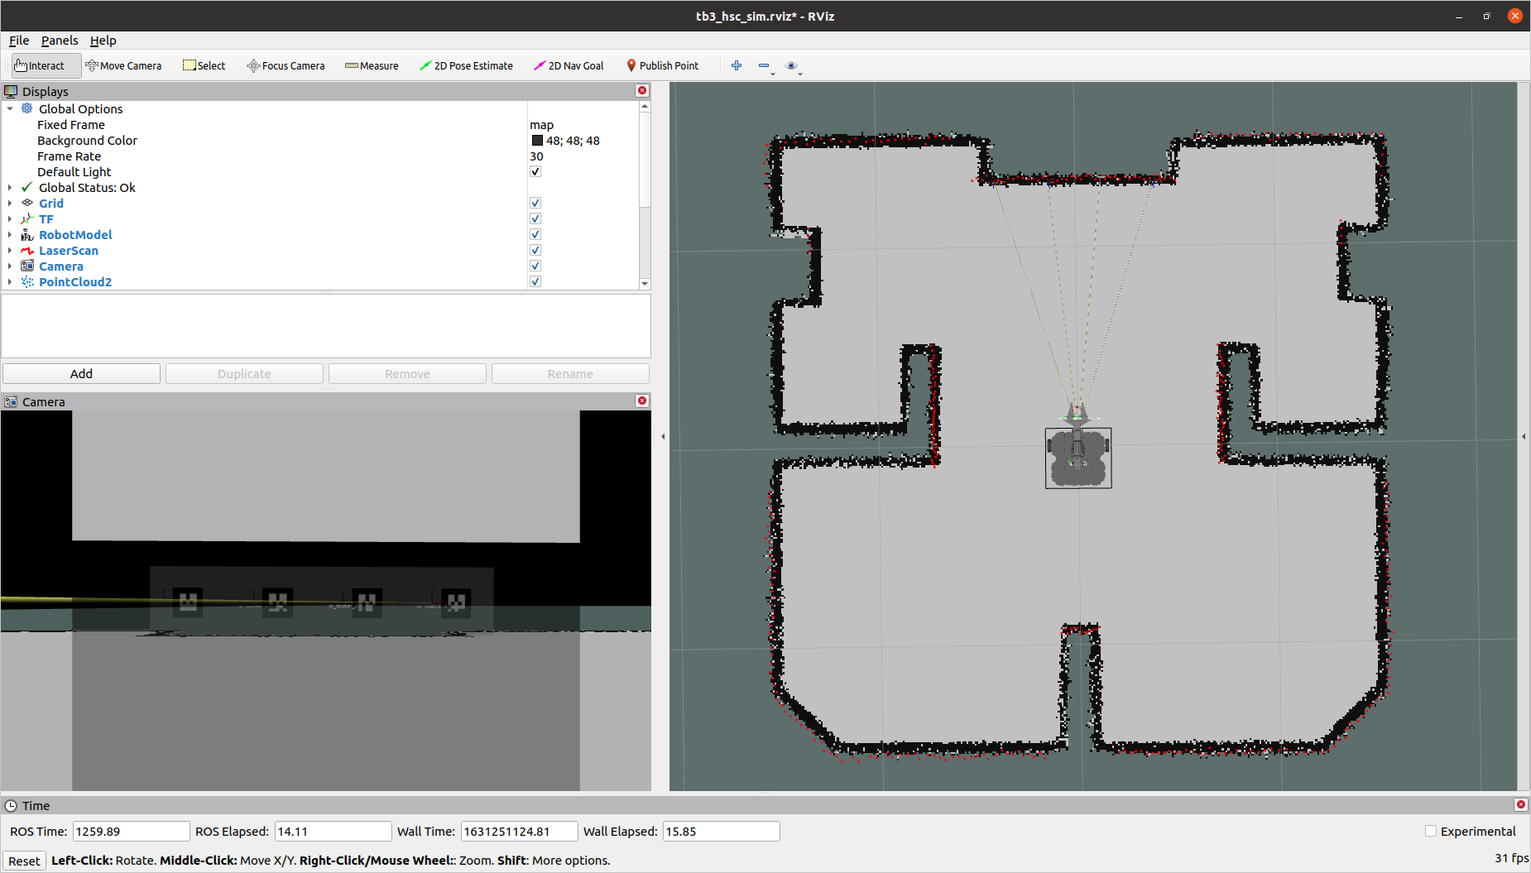Choose the Focus Camera tool
Screen dimensions: 1531x873
coord(286,65)
